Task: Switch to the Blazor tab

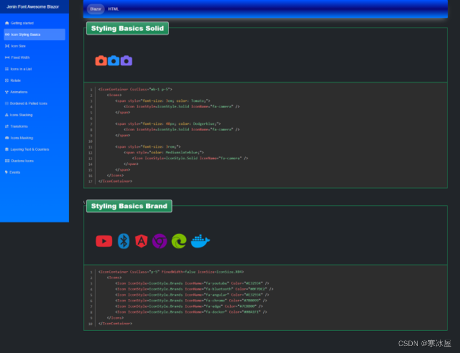Action: 96,9
